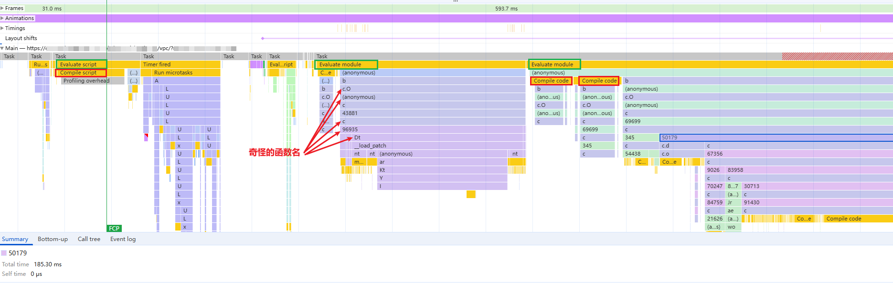Select the 31.0 ms frame
The width and height of the screenshot is (893, 284).
click(x=53, y=9)
